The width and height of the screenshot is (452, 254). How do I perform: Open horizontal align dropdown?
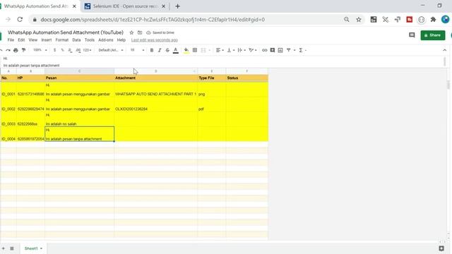(x=220, y=50)
